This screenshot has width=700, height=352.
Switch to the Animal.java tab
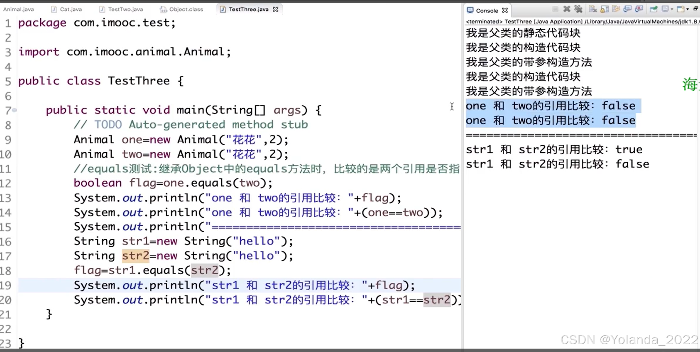(x=19, y=9)
